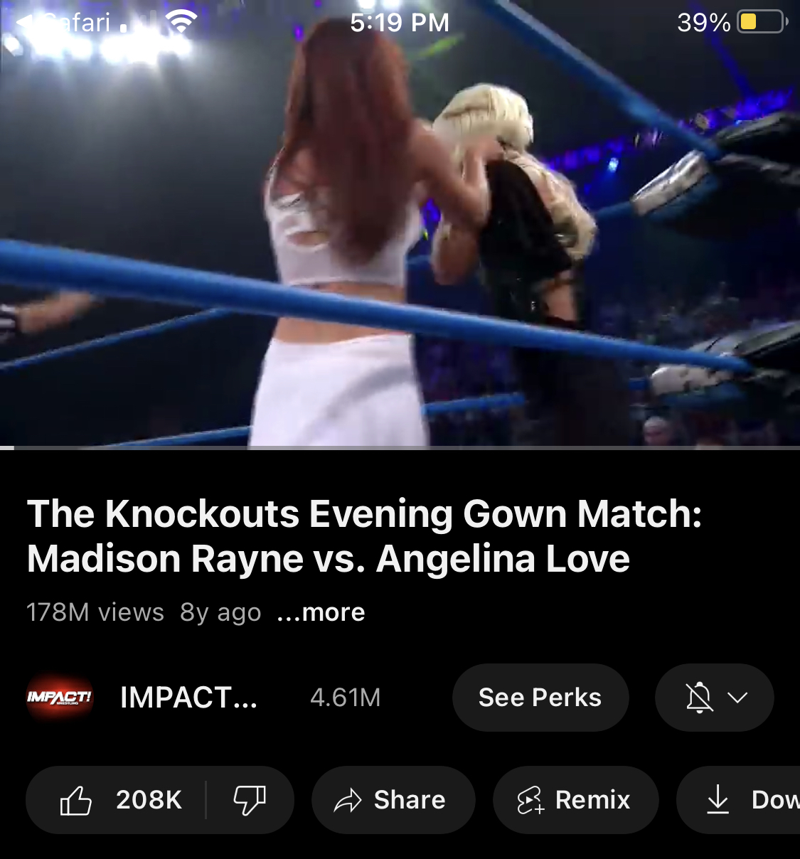This screenshot has width=800, height=859.
Task: Open the See Perks button
Action: pos(540,698)
